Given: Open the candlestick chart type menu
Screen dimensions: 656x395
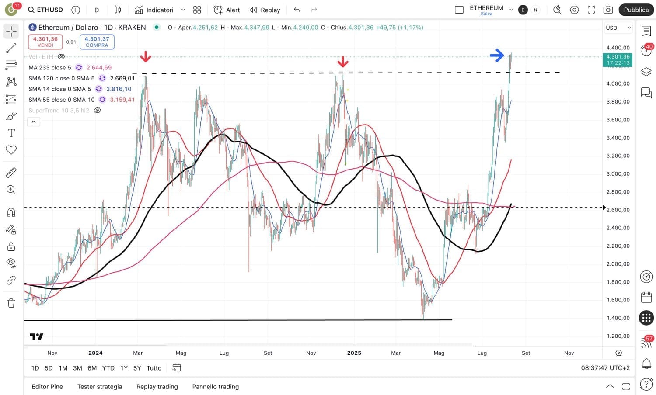Looking at the screenshot, I should [x=118, y=10].
